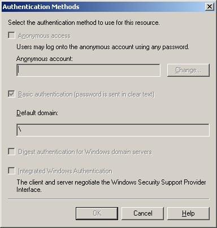Click the 'Default domain:' field label
Image resolution: width=217 pixels, height=228 pixels.
tap(37, 113)
